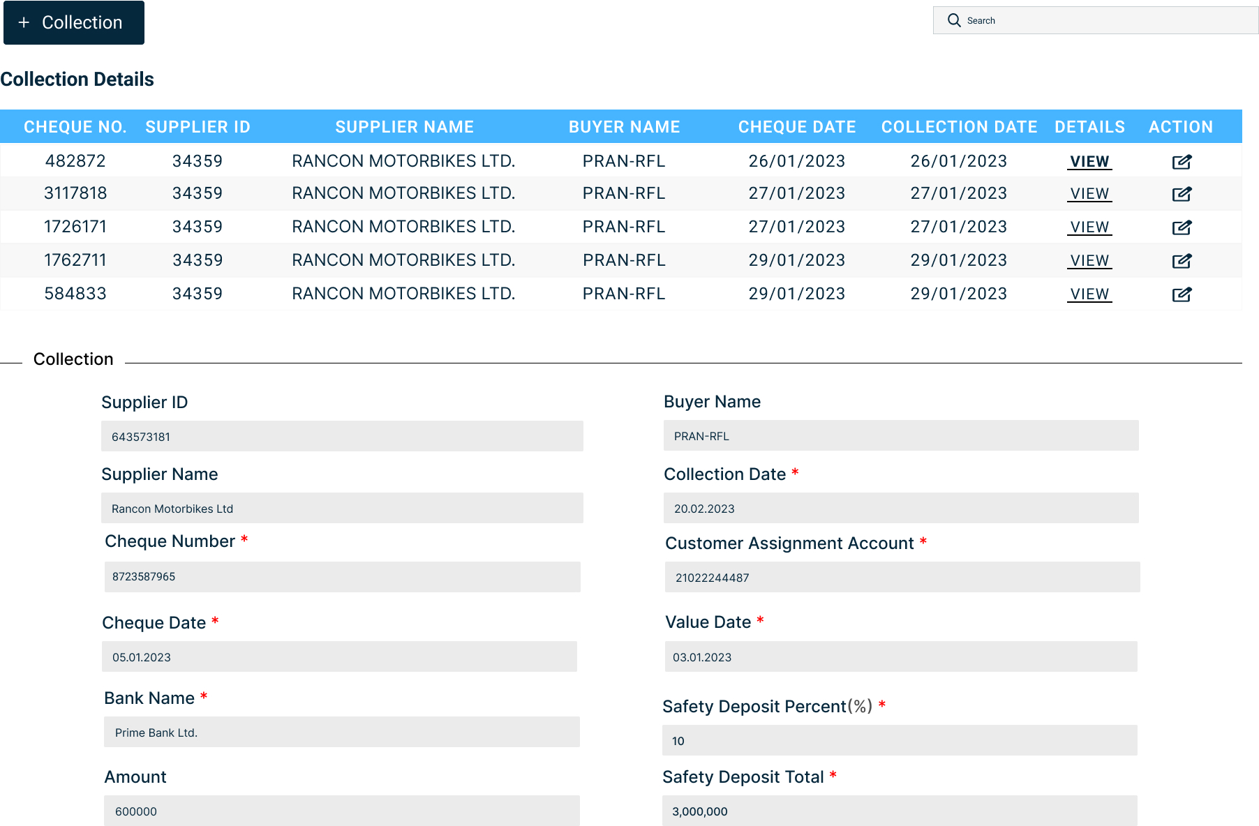Click the ACTION column header
Image resolution: width=1259 pixels, height=826 pixels.
tap(1181, 127)
